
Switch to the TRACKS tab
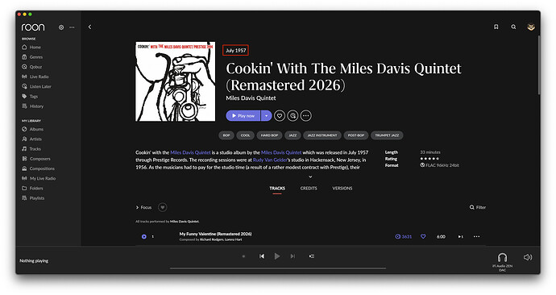click(277, 189)
